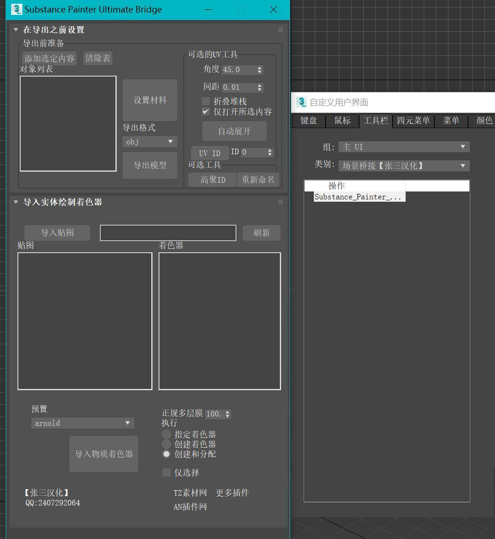Open the TZ素材网 link
The width and height of the screenshot is (495, 539).
(x=190, y=493)
